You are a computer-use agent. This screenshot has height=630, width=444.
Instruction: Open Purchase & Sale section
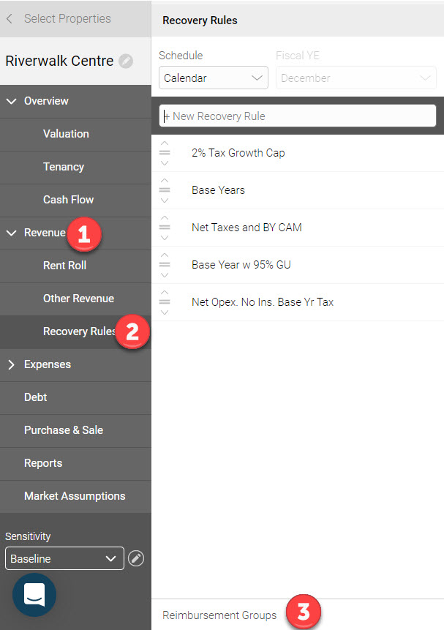[x=64, y=430]
